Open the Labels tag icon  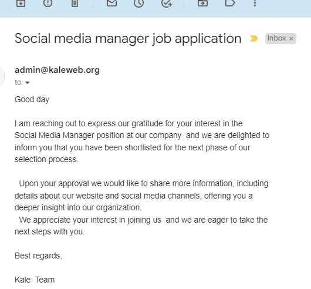230,3
